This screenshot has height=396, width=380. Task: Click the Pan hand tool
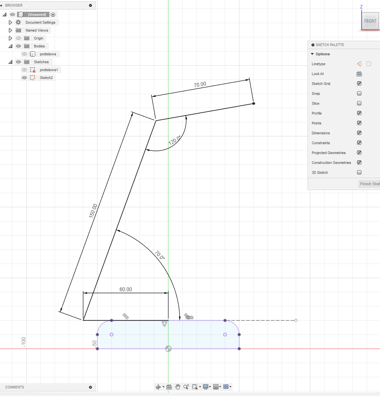pos(178,387)
